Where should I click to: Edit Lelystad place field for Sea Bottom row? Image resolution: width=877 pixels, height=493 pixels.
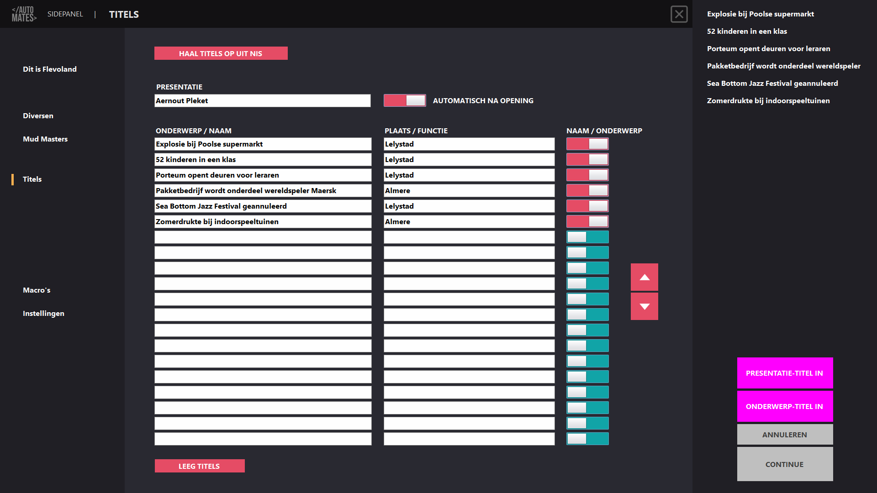click(x=469, y=206)
